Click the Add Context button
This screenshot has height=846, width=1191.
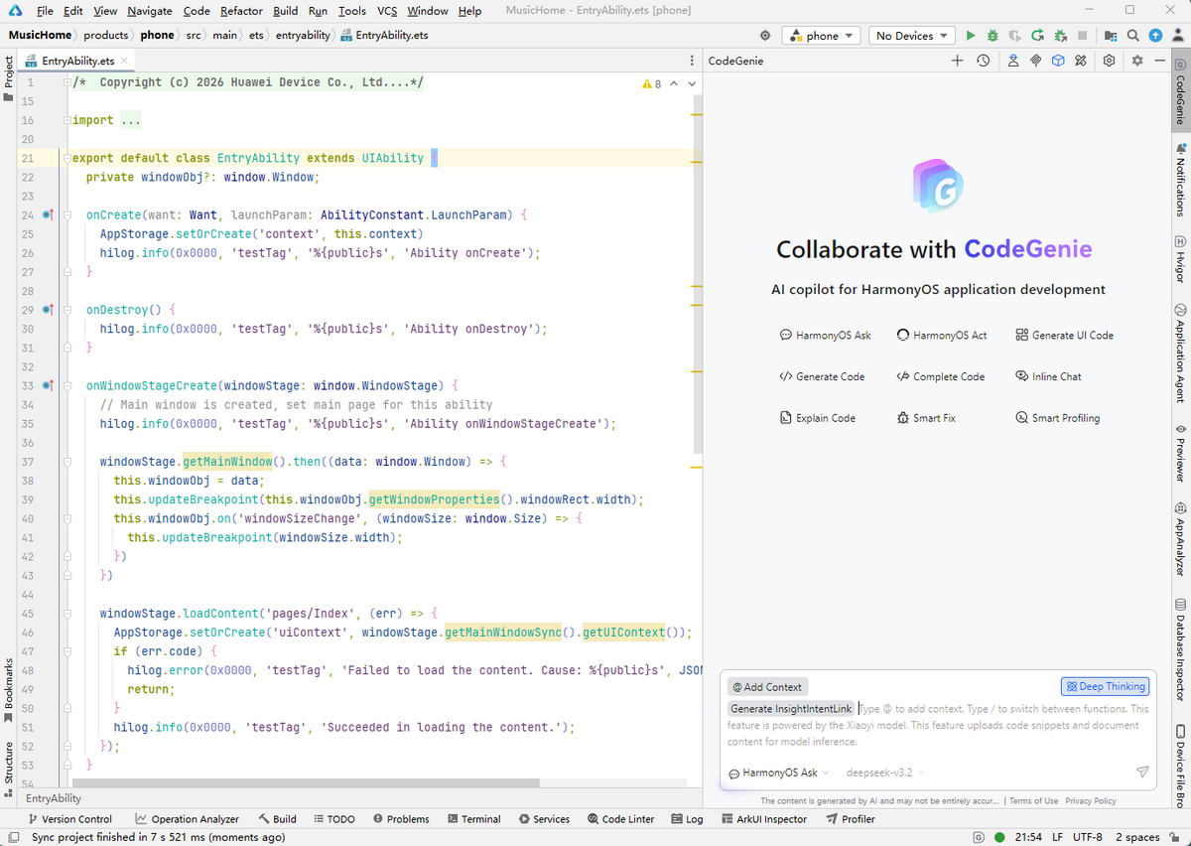767,686
